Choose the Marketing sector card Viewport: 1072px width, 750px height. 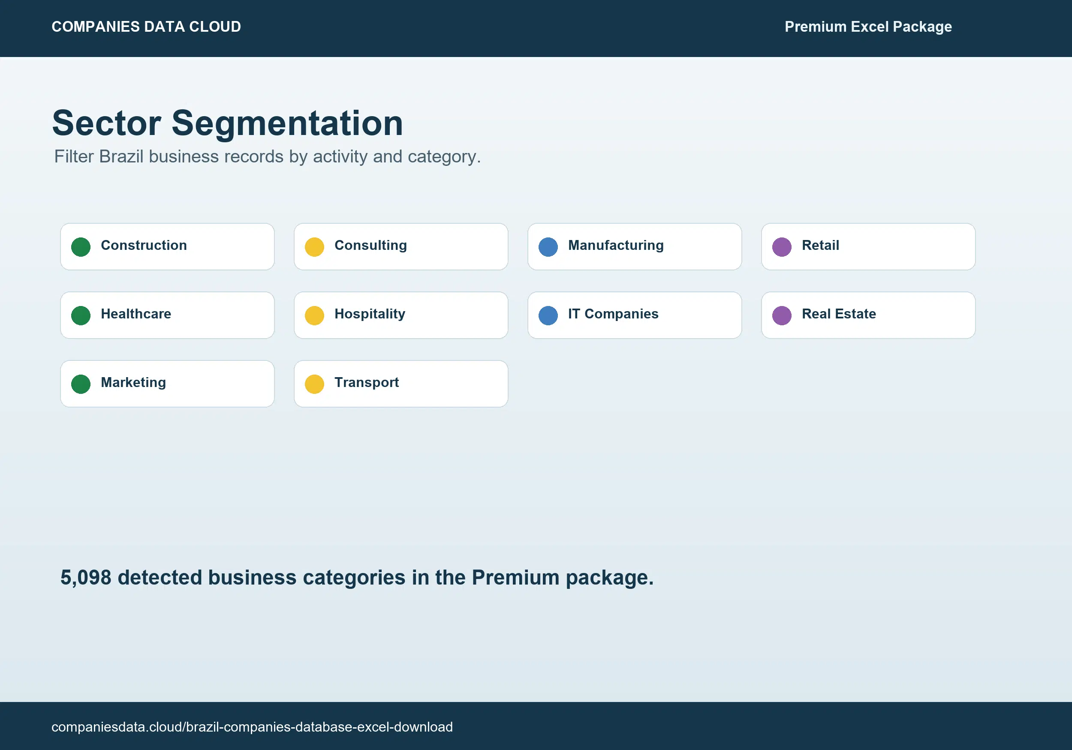pyautogui.click(x=167, y=384)
